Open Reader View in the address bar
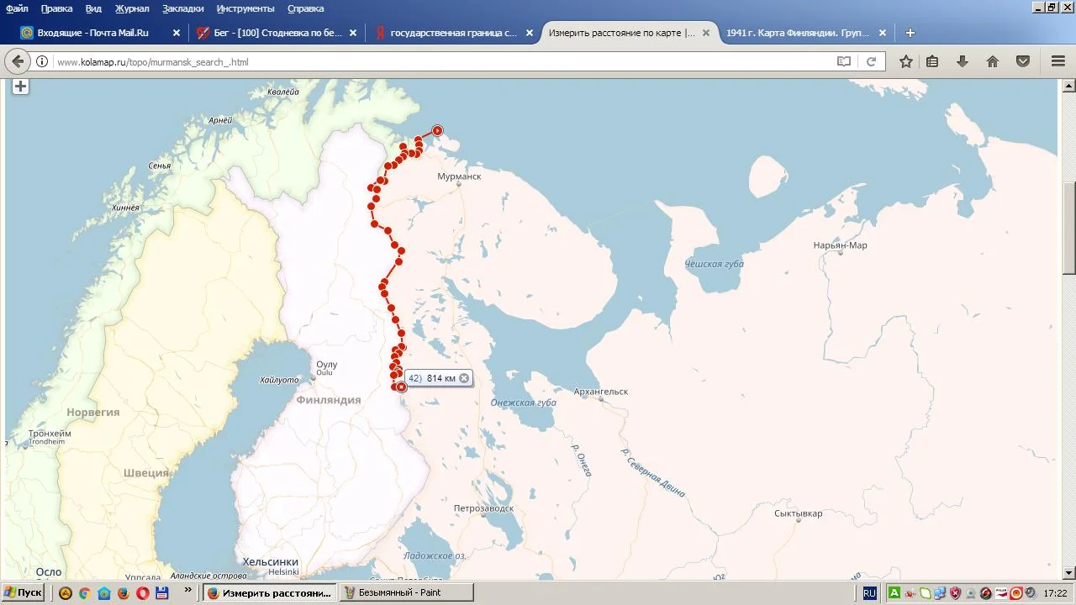 tap(844, 61)
